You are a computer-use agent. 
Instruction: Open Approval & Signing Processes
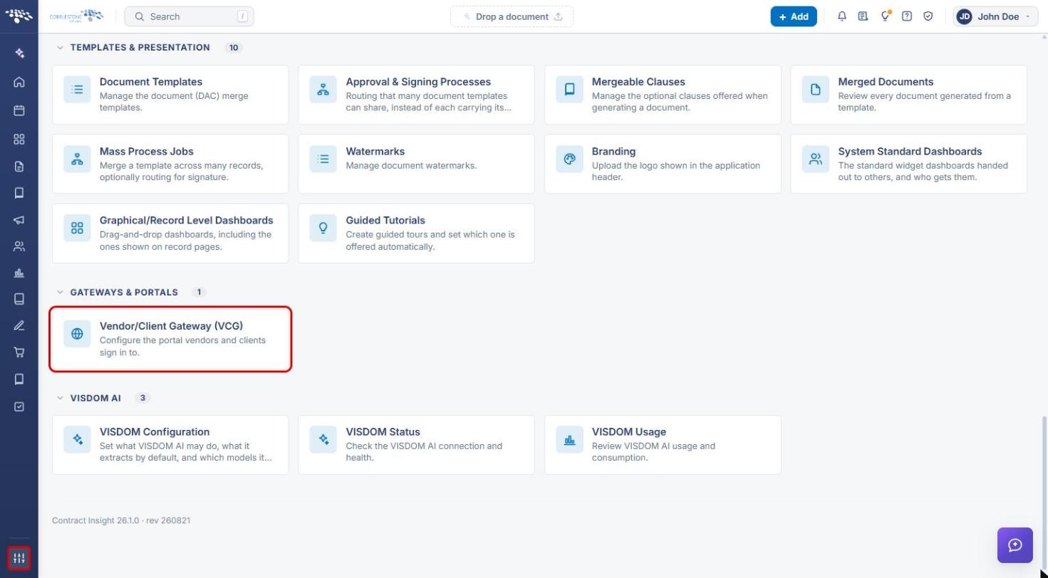tap(416, 95)
